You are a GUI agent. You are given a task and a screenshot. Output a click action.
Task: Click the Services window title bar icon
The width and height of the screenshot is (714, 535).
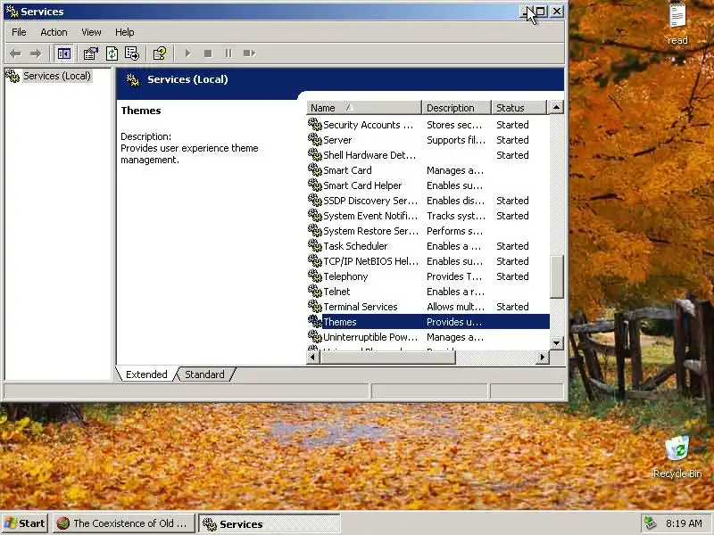pos(12,12)
